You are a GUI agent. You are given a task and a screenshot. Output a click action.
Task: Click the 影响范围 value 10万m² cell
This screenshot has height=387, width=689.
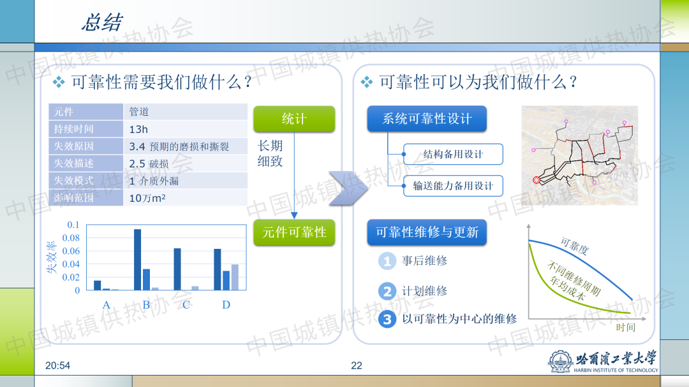click(184, 198)
